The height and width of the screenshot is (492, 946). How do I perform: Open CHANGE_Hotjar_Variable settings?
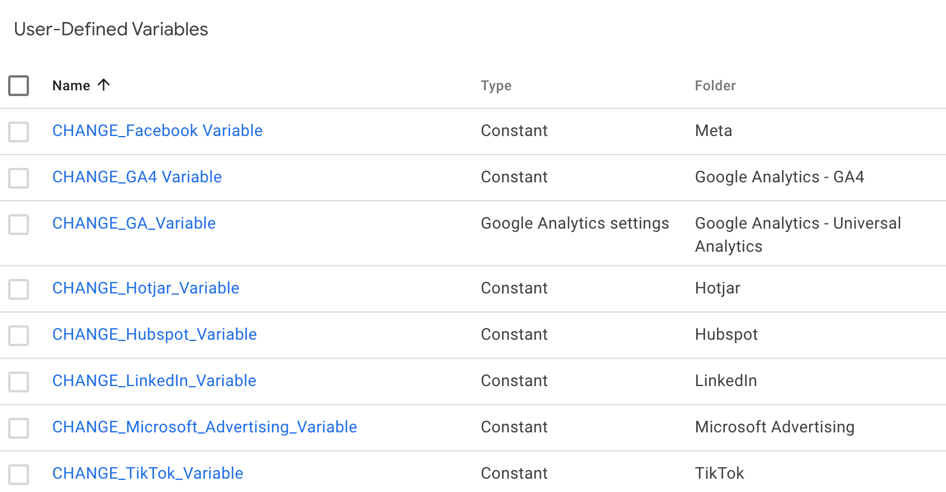click(x=145, y=288)
